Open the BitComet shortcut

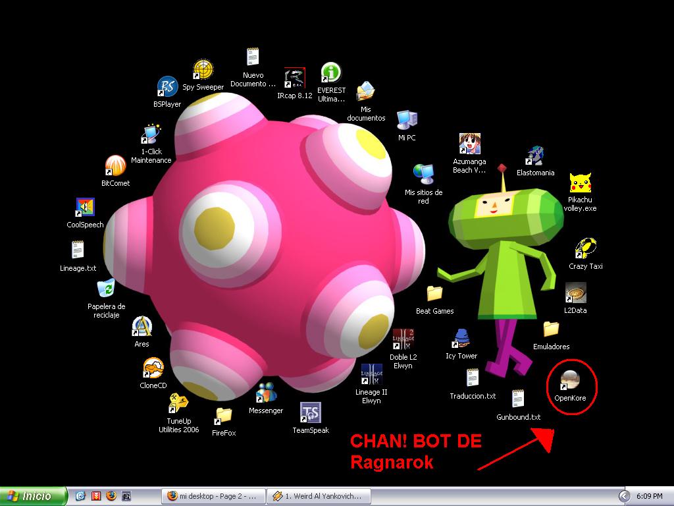pyautogui.click(x=115, y=165)
